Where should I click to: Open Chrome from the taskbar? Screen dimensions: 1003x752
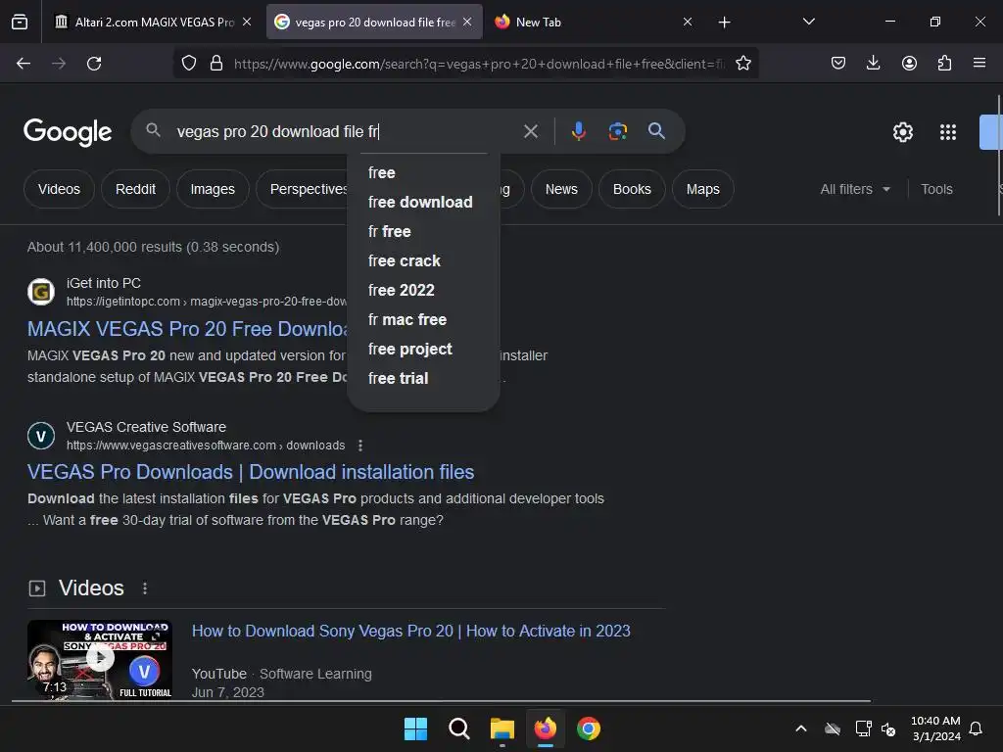tap(589, 728)
